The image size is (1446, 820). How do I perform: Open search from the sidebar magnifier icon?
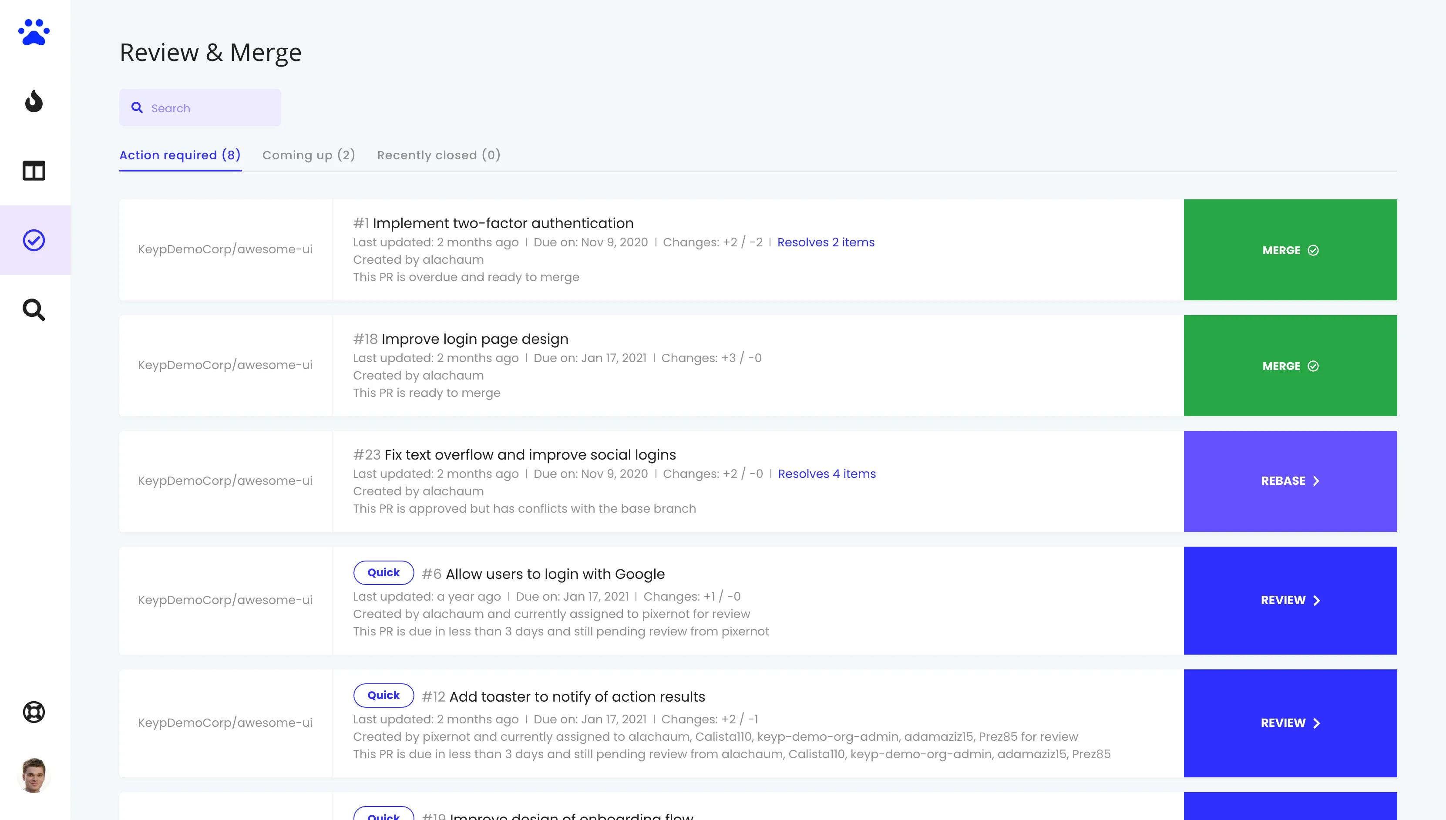pos(34,309)
